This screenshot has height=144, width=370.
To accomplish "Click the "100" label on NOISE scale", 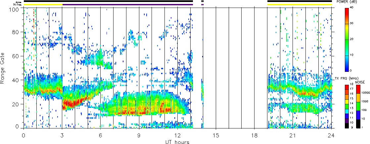I will [x=364, y=110].
